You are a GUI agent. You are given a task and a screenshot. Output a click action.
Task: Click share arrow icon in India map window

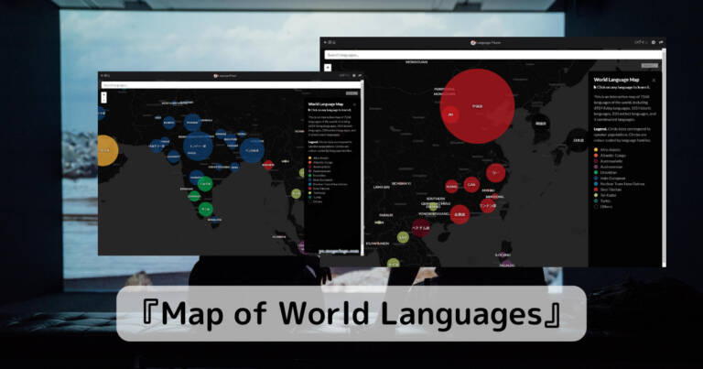(360, 76)
